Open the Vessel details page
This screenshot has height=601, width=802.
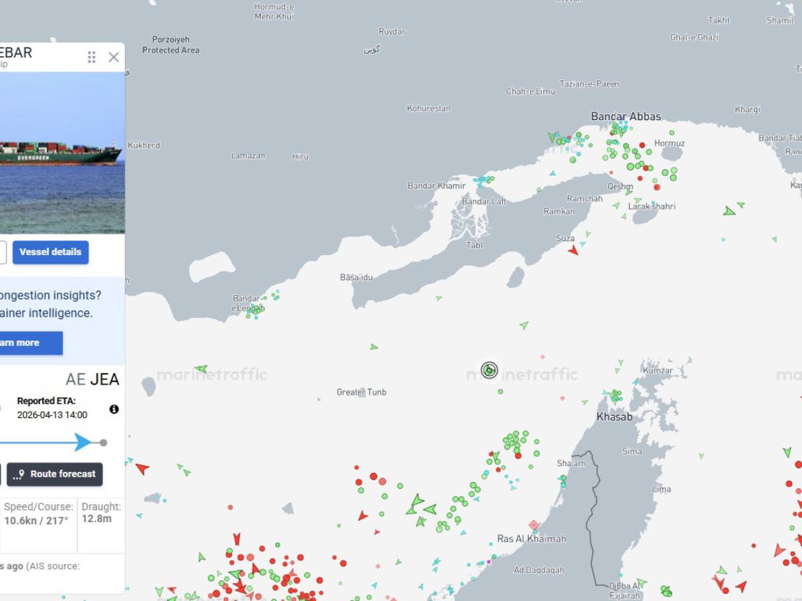(x=50, y=252)
